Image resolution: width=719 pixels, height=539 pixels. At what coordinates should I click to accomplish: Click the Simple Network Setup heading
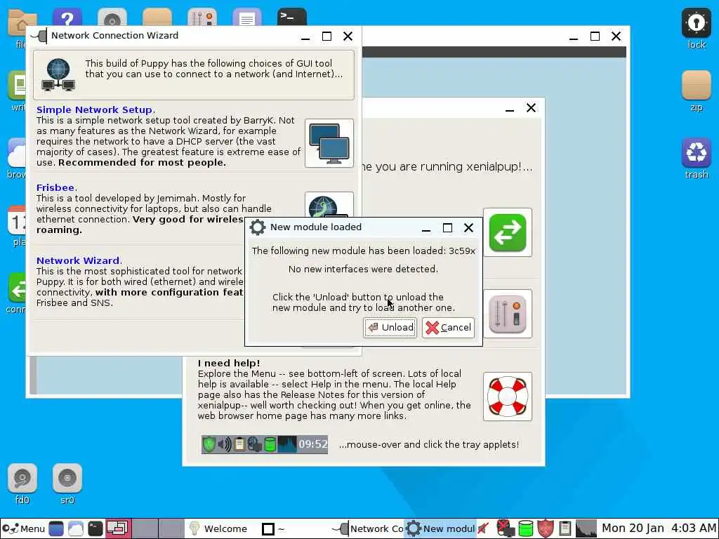[x=95, y=109]
